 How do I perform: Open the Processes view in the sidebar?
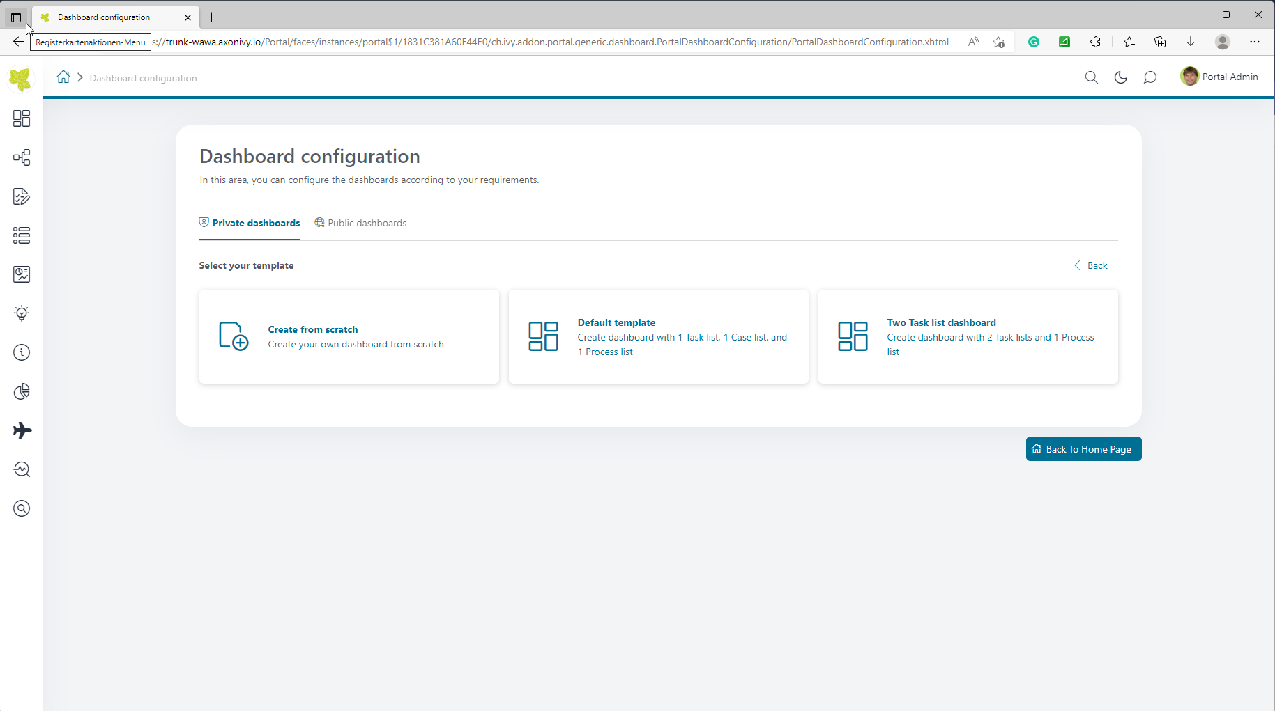click(21, 157)
